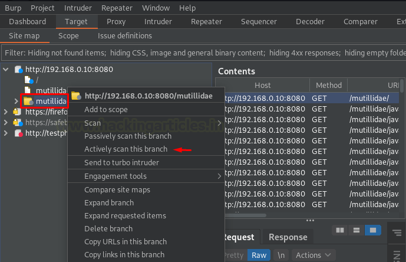Click Add to scope menu entry

[106, 109]
